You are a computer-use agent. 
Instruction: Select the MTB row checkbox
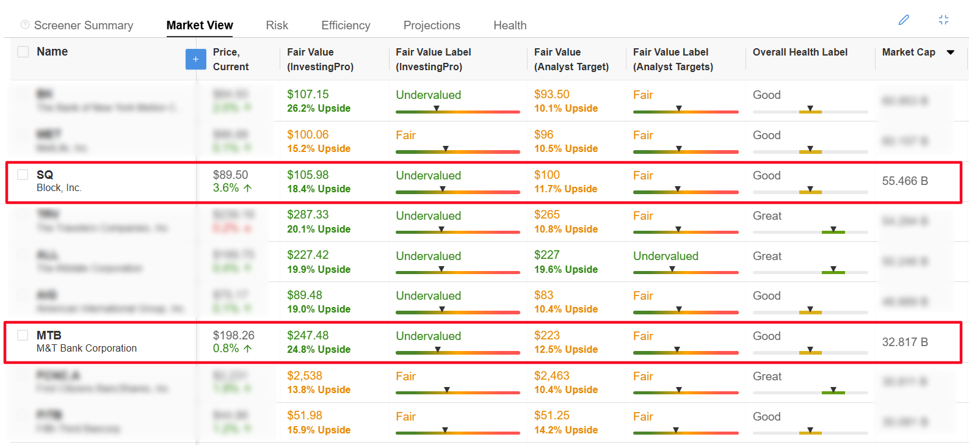coord(23,335)
